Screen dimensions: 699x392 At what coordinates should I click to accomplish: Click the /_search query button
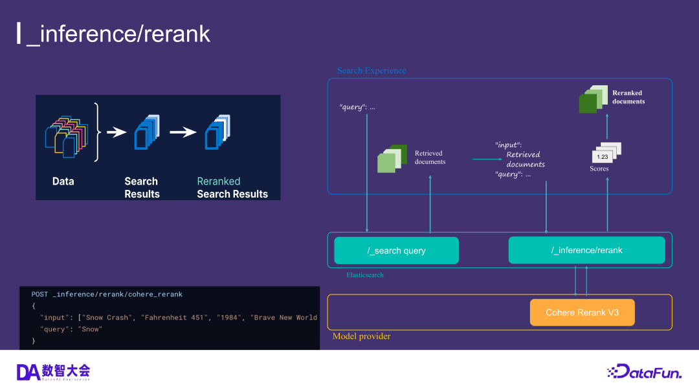click(x=396, y=250)
